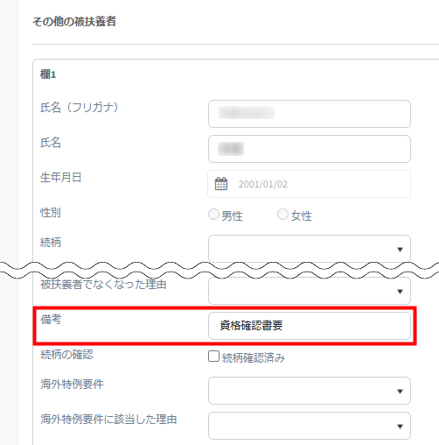Open the 被扶養者でなくなった理由 dropdown

click(x=310, y=291)
